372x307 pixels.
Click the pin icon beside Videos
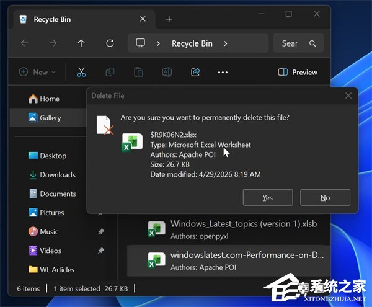coord(101,251)
